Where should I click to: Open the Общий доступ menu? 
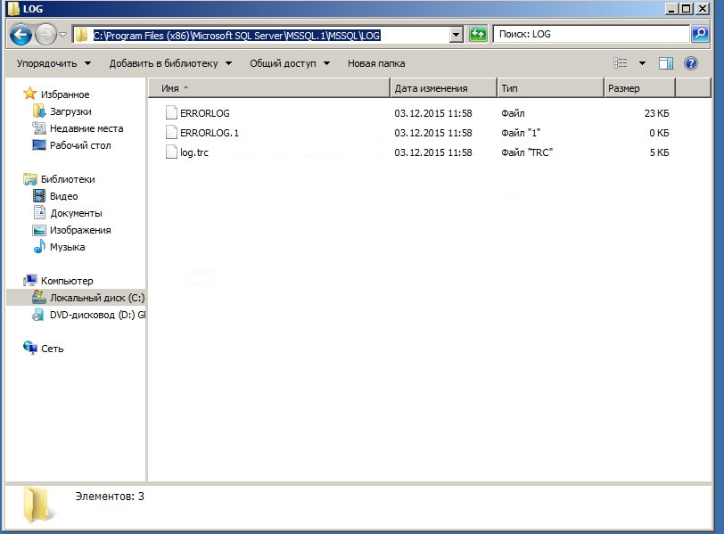coord(289,63)
